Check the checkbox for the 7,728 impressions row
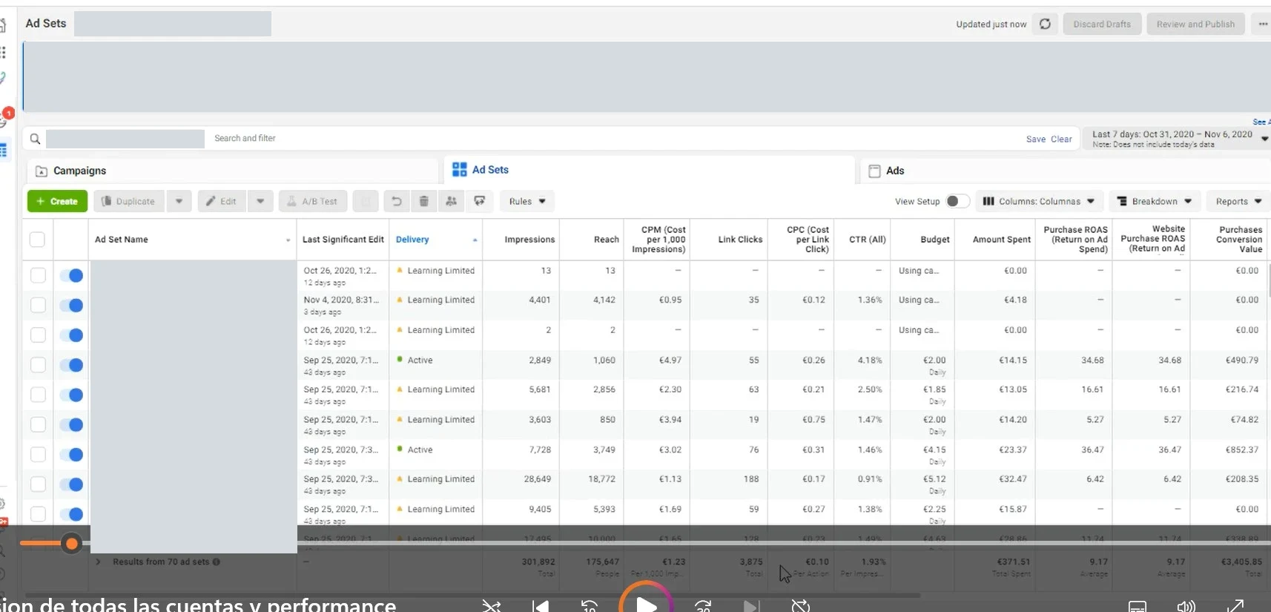 click(38, 455)
